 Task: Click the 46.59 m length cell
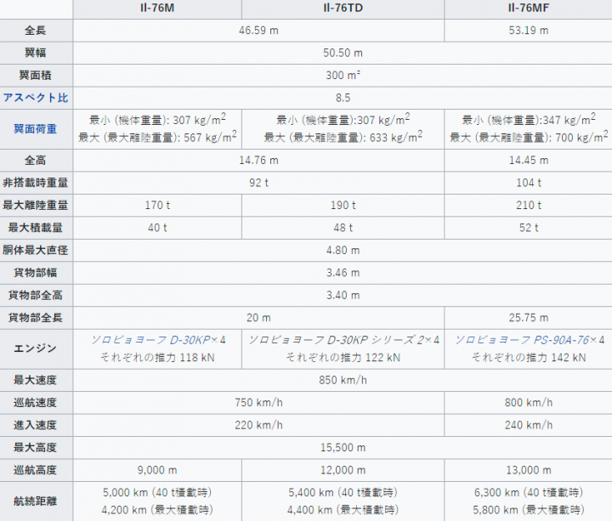(x=258, y=31)
